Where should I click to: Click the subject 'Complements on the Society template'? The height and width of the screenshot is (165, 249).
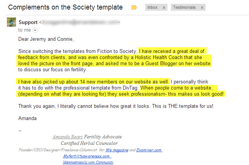(x=66, y=7)
